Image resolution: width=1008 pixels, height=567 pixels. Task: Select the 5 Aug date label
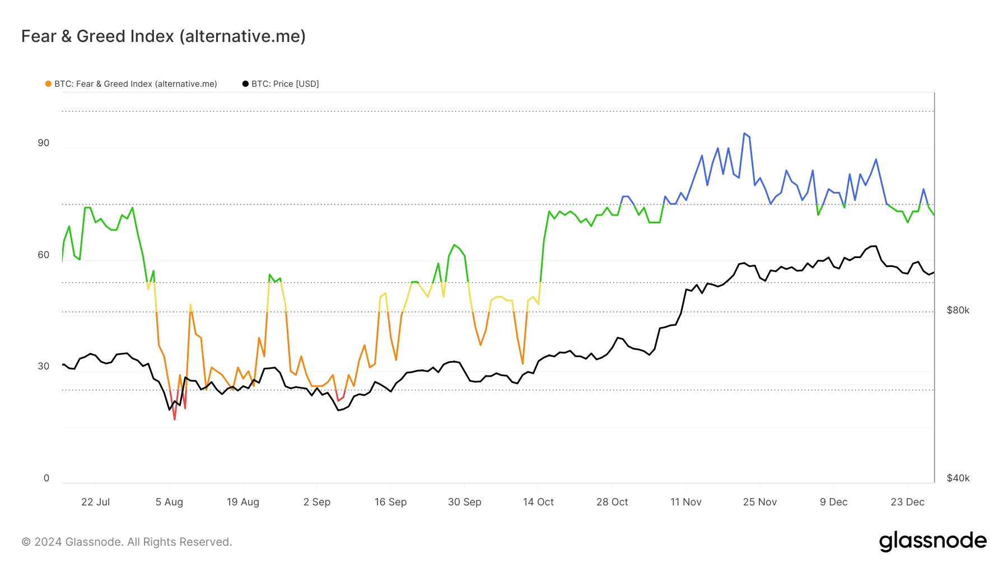(x=169, y=502)
